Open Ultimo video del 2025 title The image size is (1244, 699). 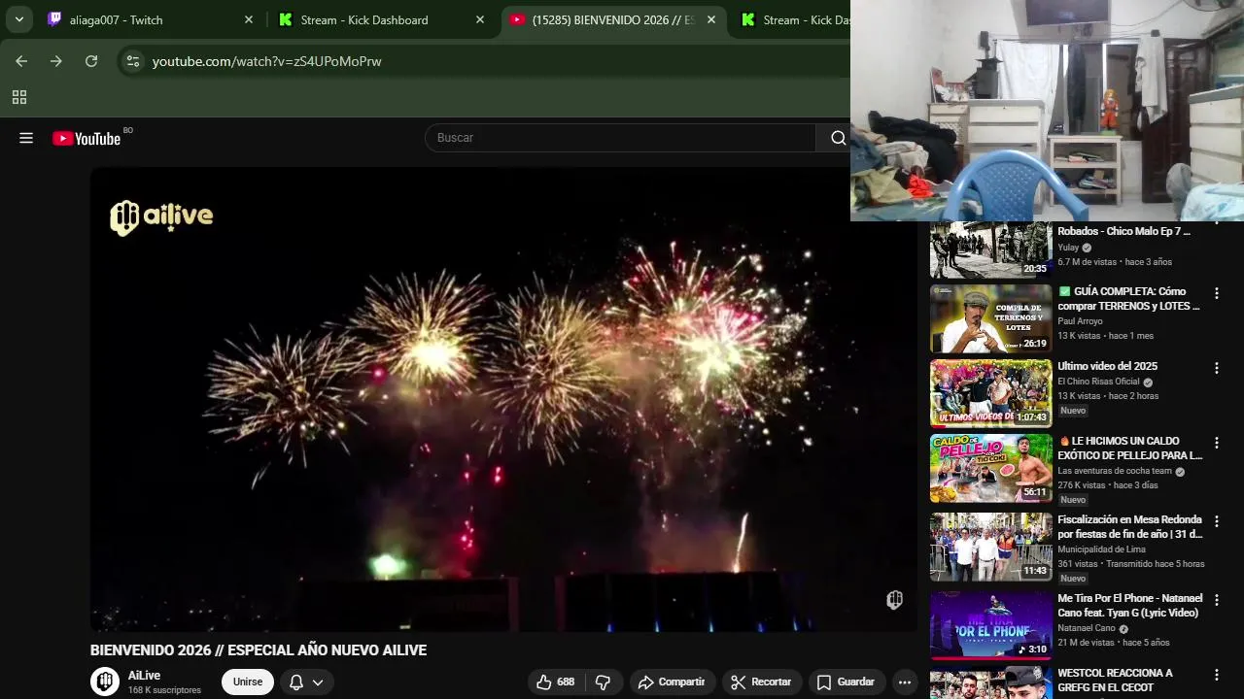coord(1107,366)
